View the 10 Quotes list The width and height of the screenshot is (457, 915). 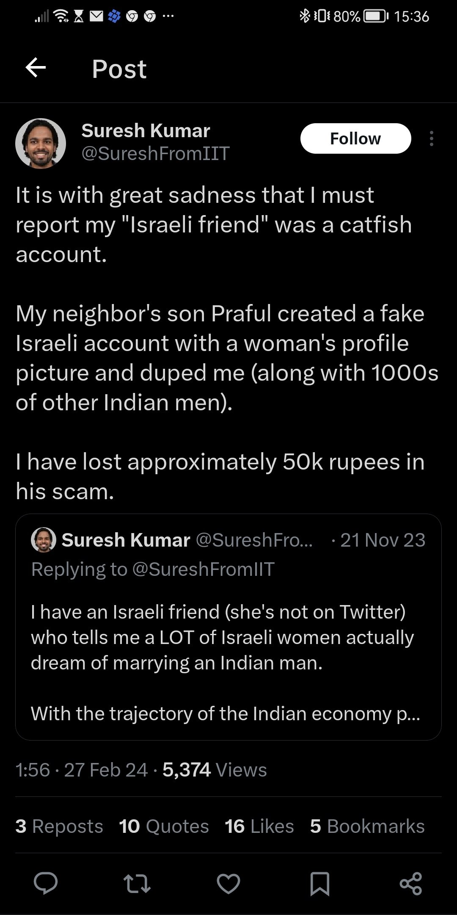point(164,826)
